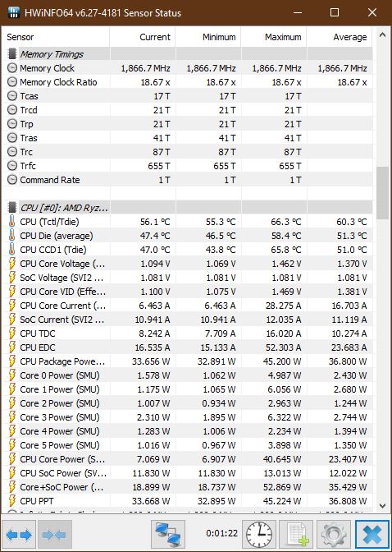Select the CPU Core Power row label

tap(63, 459)
